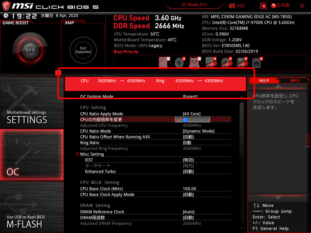The image size is (311, 233).
Task: Click the MotherBoard Temperature 49℃ reading
Action: [x=145, y=40]
